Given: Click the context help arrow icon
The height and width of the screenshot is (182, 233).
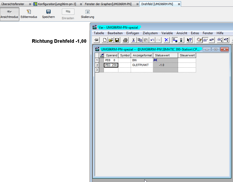Looking at the screenshot, I should pos(189,40).
